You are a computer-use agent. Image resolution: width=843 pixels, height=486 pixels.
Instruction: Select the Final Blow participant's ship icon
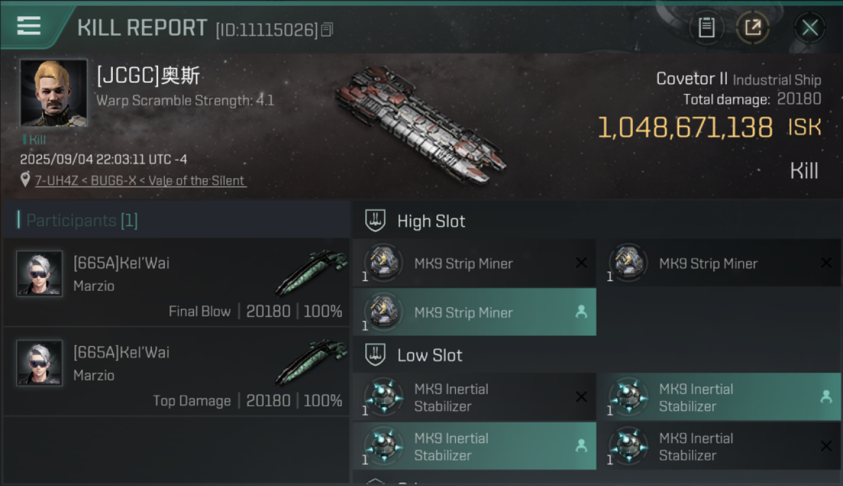[311, 272]
